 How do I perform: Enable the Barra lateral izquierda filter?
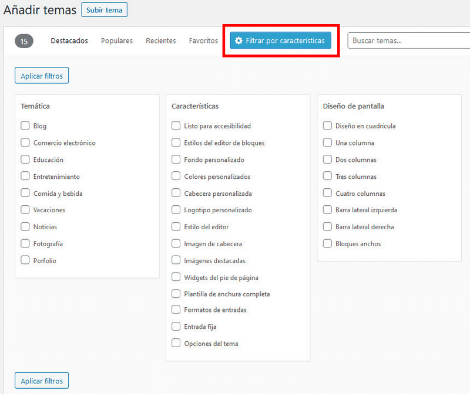point(327,210)
